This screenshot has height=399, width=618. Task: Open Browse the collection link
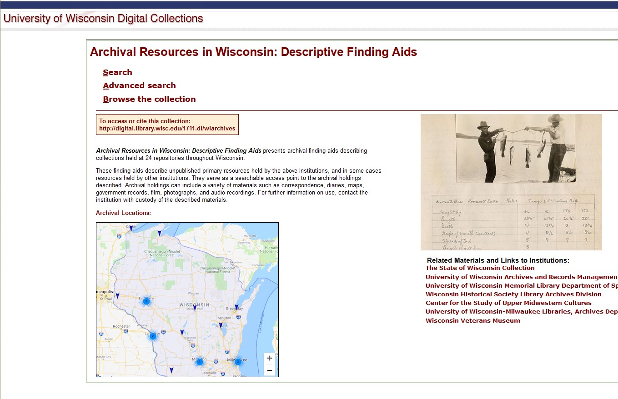(x=149, y=99)
